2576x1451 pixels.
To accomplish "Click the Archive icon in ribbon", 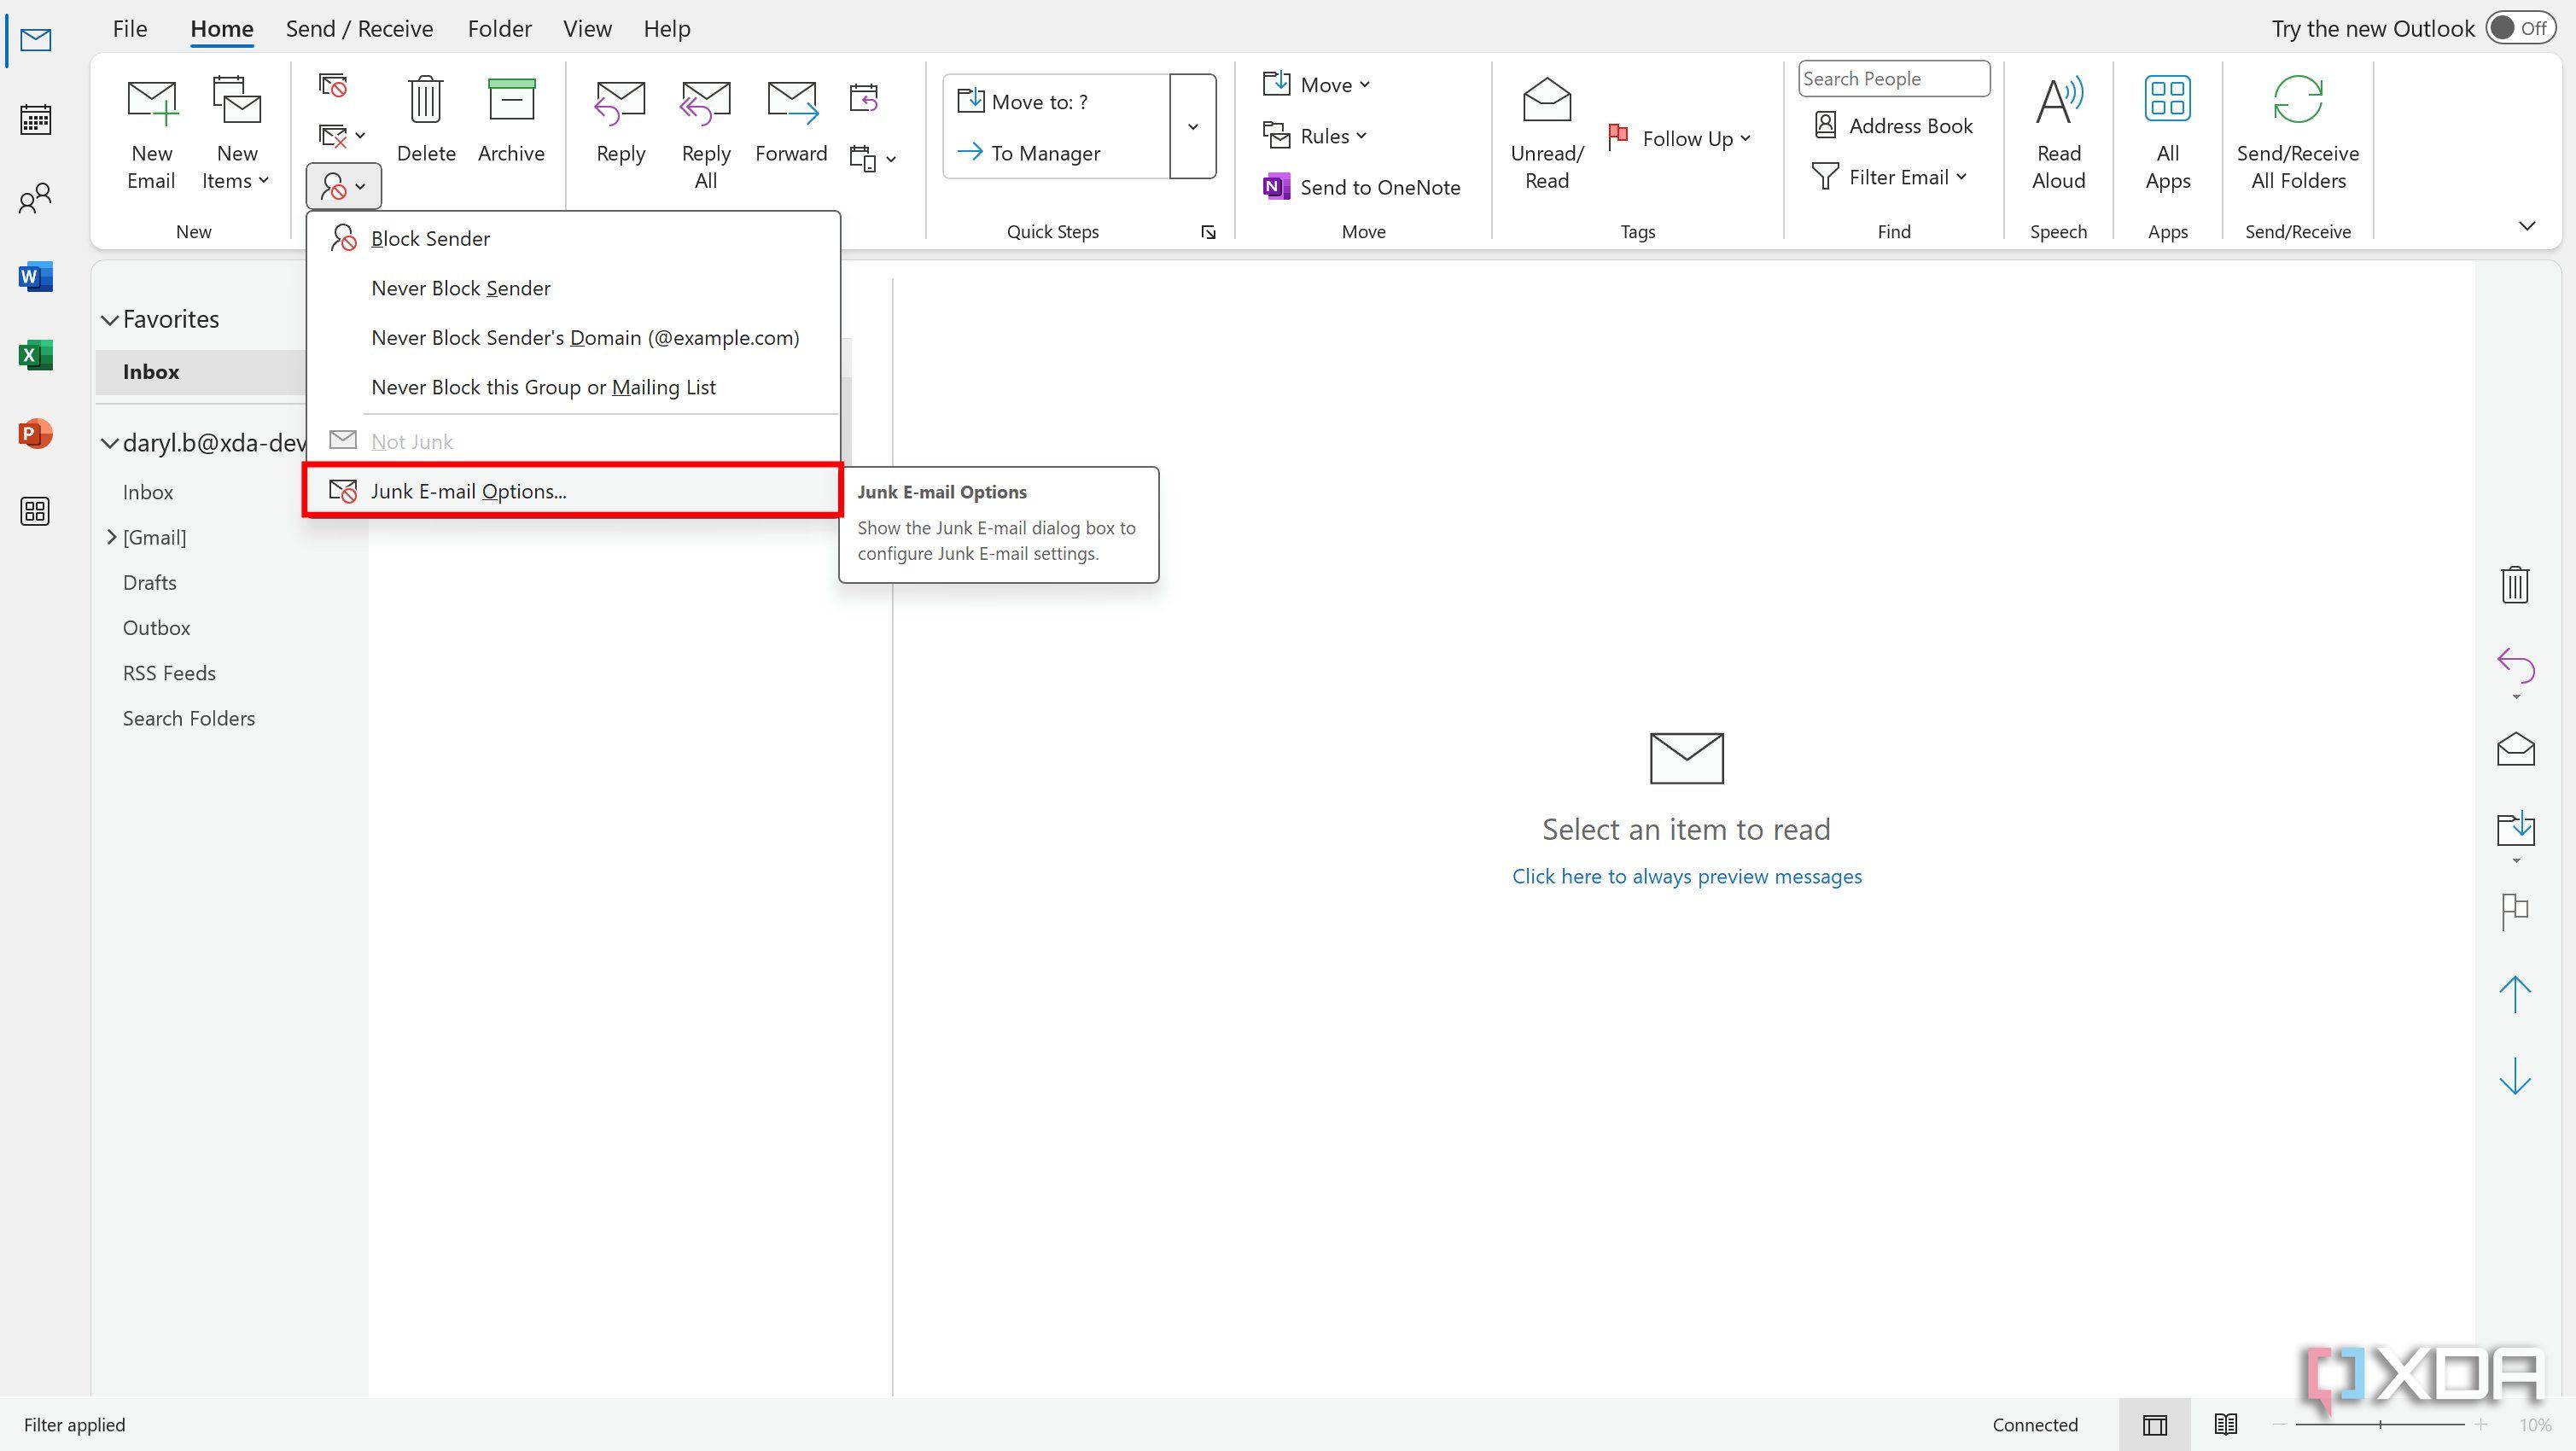I will [510, 100].
